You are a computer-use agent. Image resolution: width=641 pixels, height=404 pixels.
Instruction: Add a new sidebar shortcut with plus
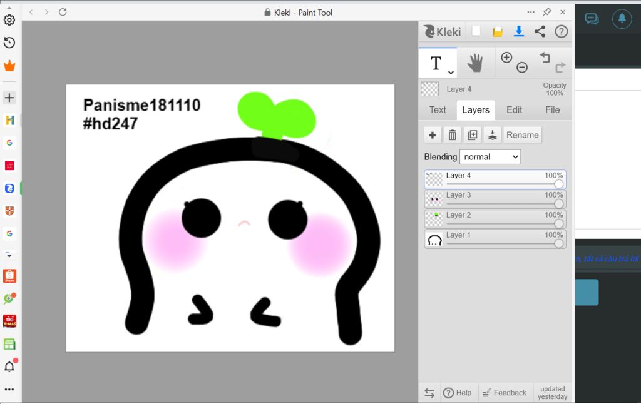point(9,98)
